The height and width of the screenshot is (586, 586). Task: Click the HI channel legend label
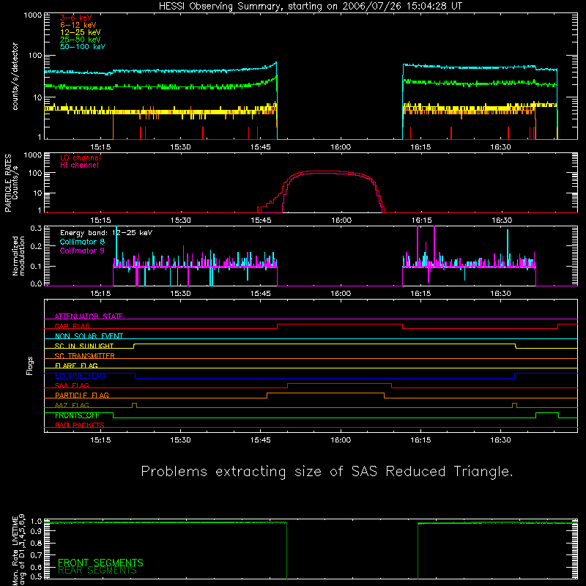tap(79, 165)
